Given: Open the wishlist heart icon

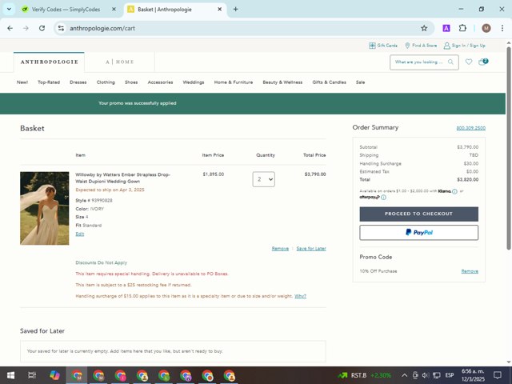Looking at the screenshot, I should coord(469,62).
